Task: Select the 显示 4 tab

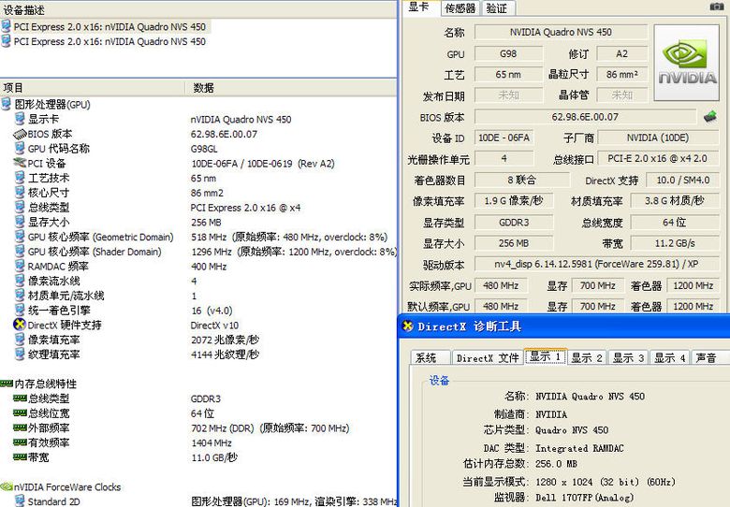Action: point(669,357)
